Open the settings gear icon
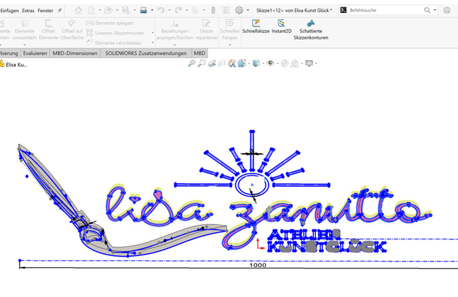Viewport: 458px width, 297px height. tap(239, 10)
